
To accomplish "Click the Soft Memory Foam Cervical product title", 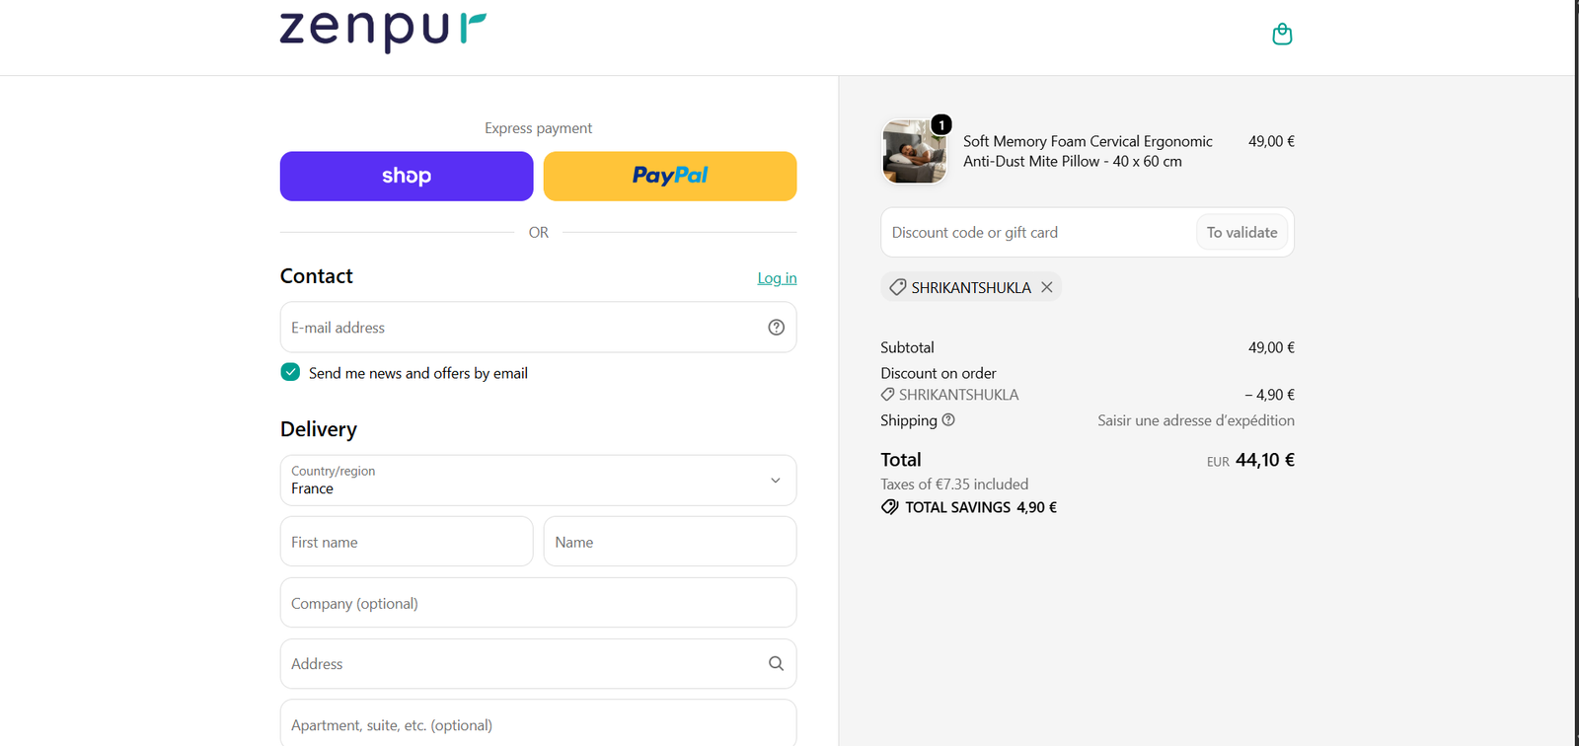I will (1088, 151).
